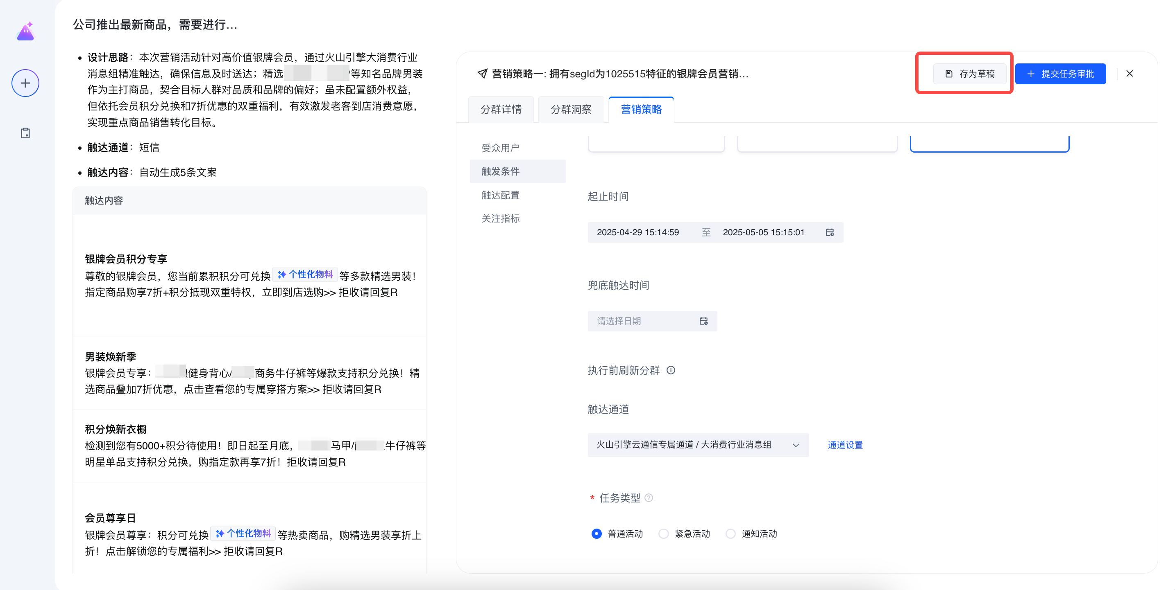Switch to the 分群详情 tab
This screenshot has height=590, width=1175.
501,109
